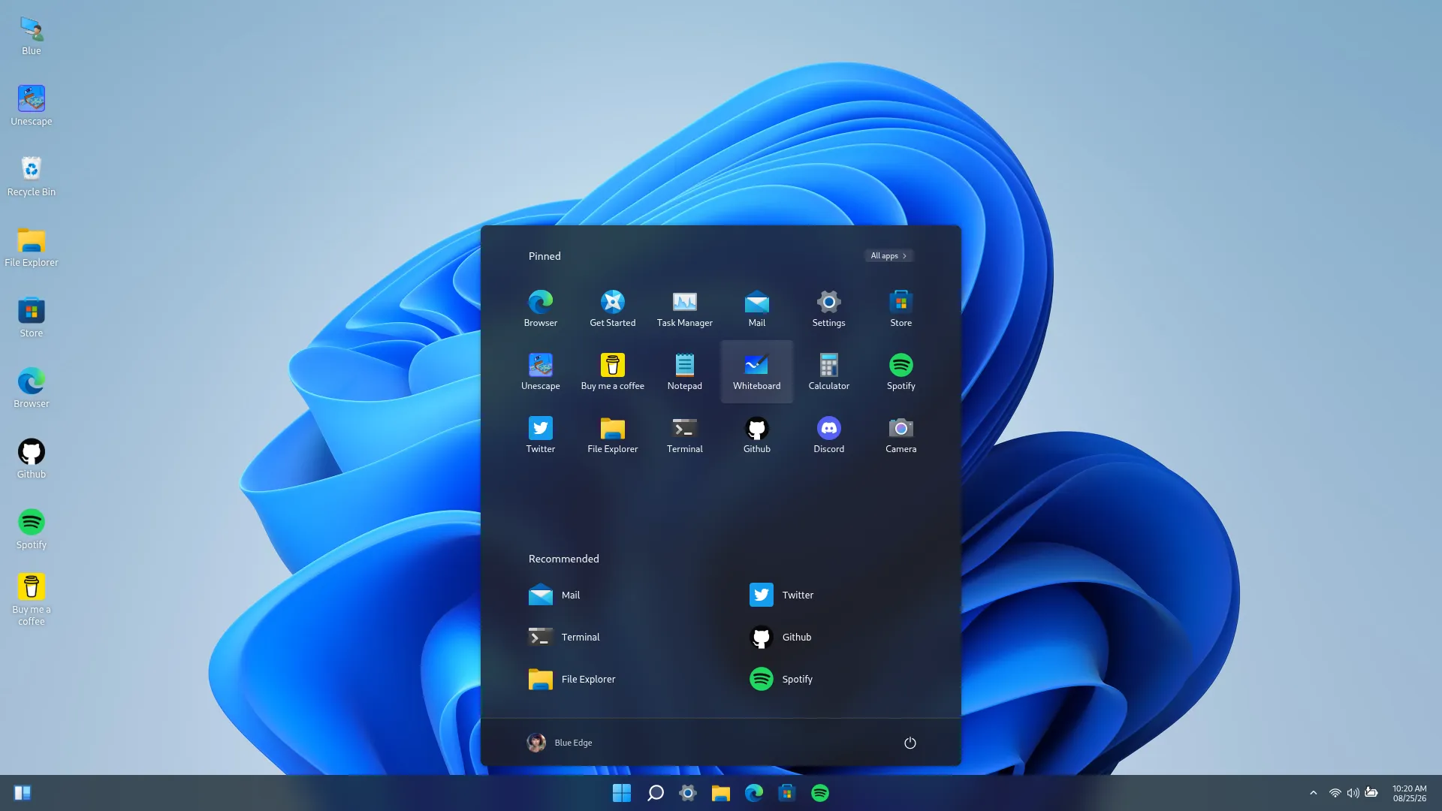Image resolution: width=1442 pixels, height=811 pixels.
Task: Open widgets panel from taskbar
Action: pyautogui.click(x=23, y=793)
